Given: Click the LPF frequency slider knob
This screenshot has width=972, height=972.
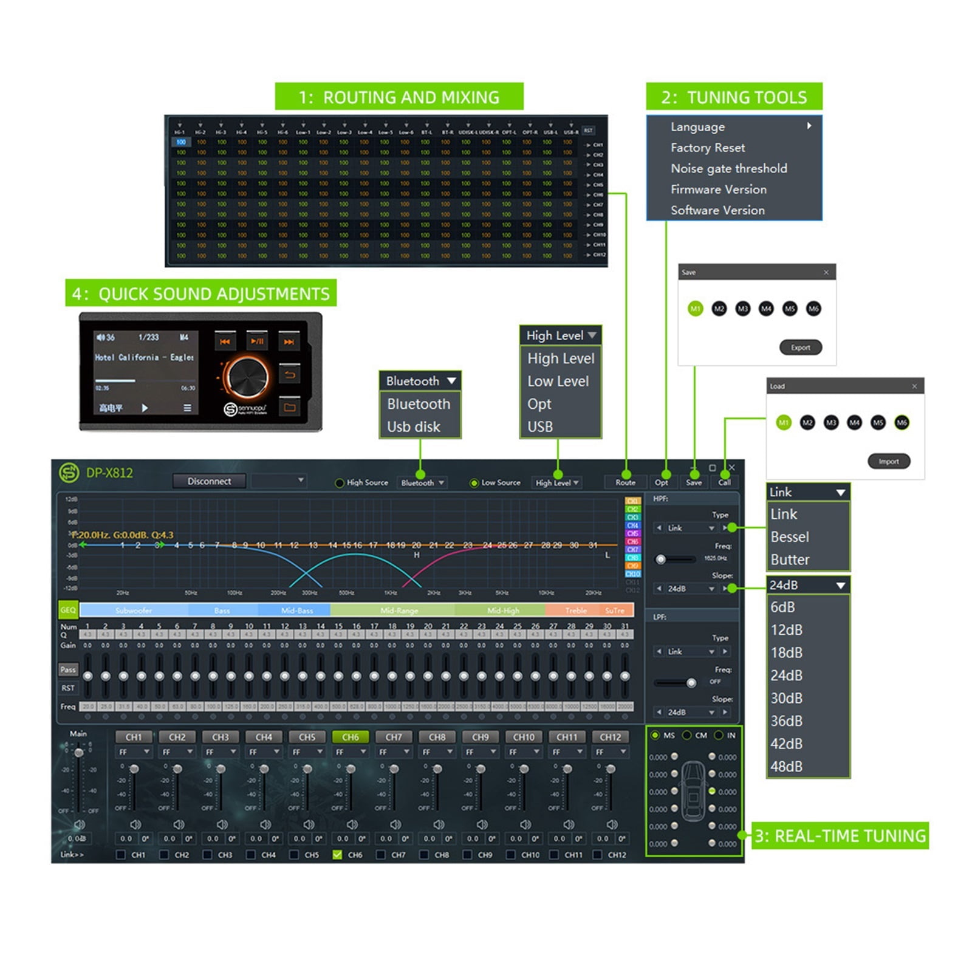Looking at the screenshot, I should pyautogui.click(x=691, y=683).
